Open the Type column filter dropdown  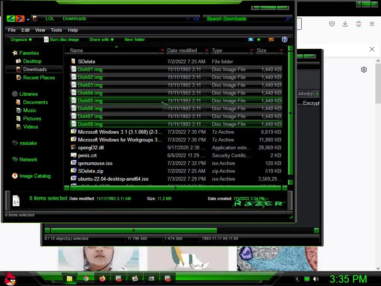[252, 50]
